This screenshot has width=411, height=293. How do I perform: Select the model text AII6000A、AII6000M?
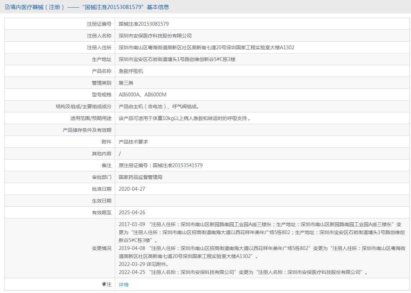point(143,95)
